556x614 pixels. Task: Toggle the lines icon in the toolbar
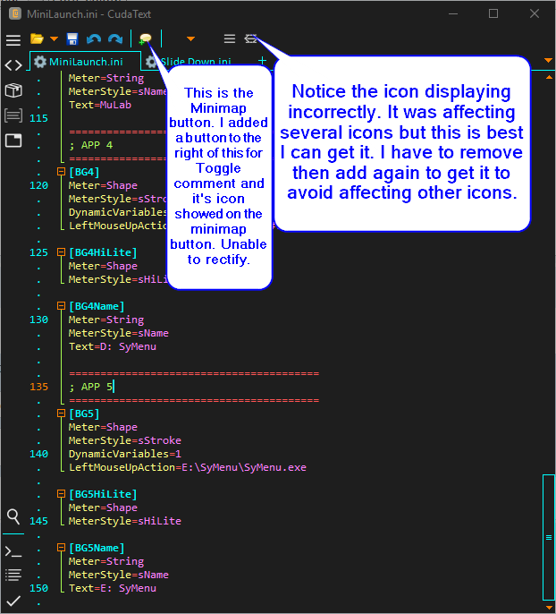[x=230, y=39]
